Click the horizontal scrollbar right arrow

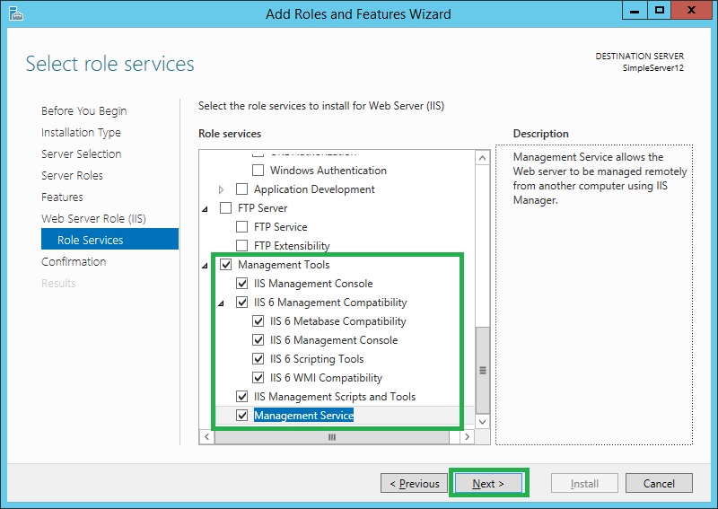466,437
